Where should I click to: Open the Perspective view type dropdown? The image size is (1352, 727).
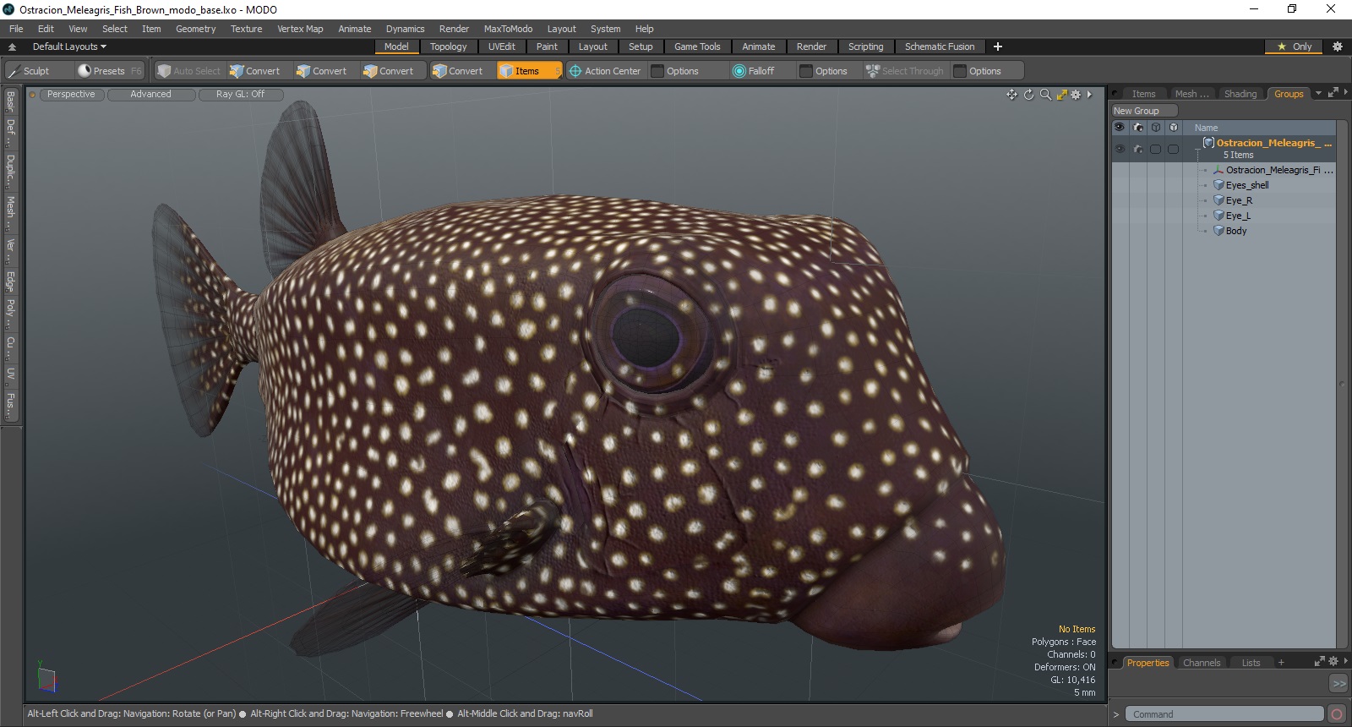pyautogui.click(x=71, y=95)
